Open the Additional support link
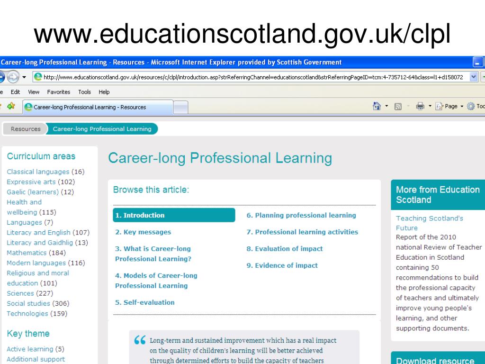Screen dimensions: 485x364 point(36,359)
